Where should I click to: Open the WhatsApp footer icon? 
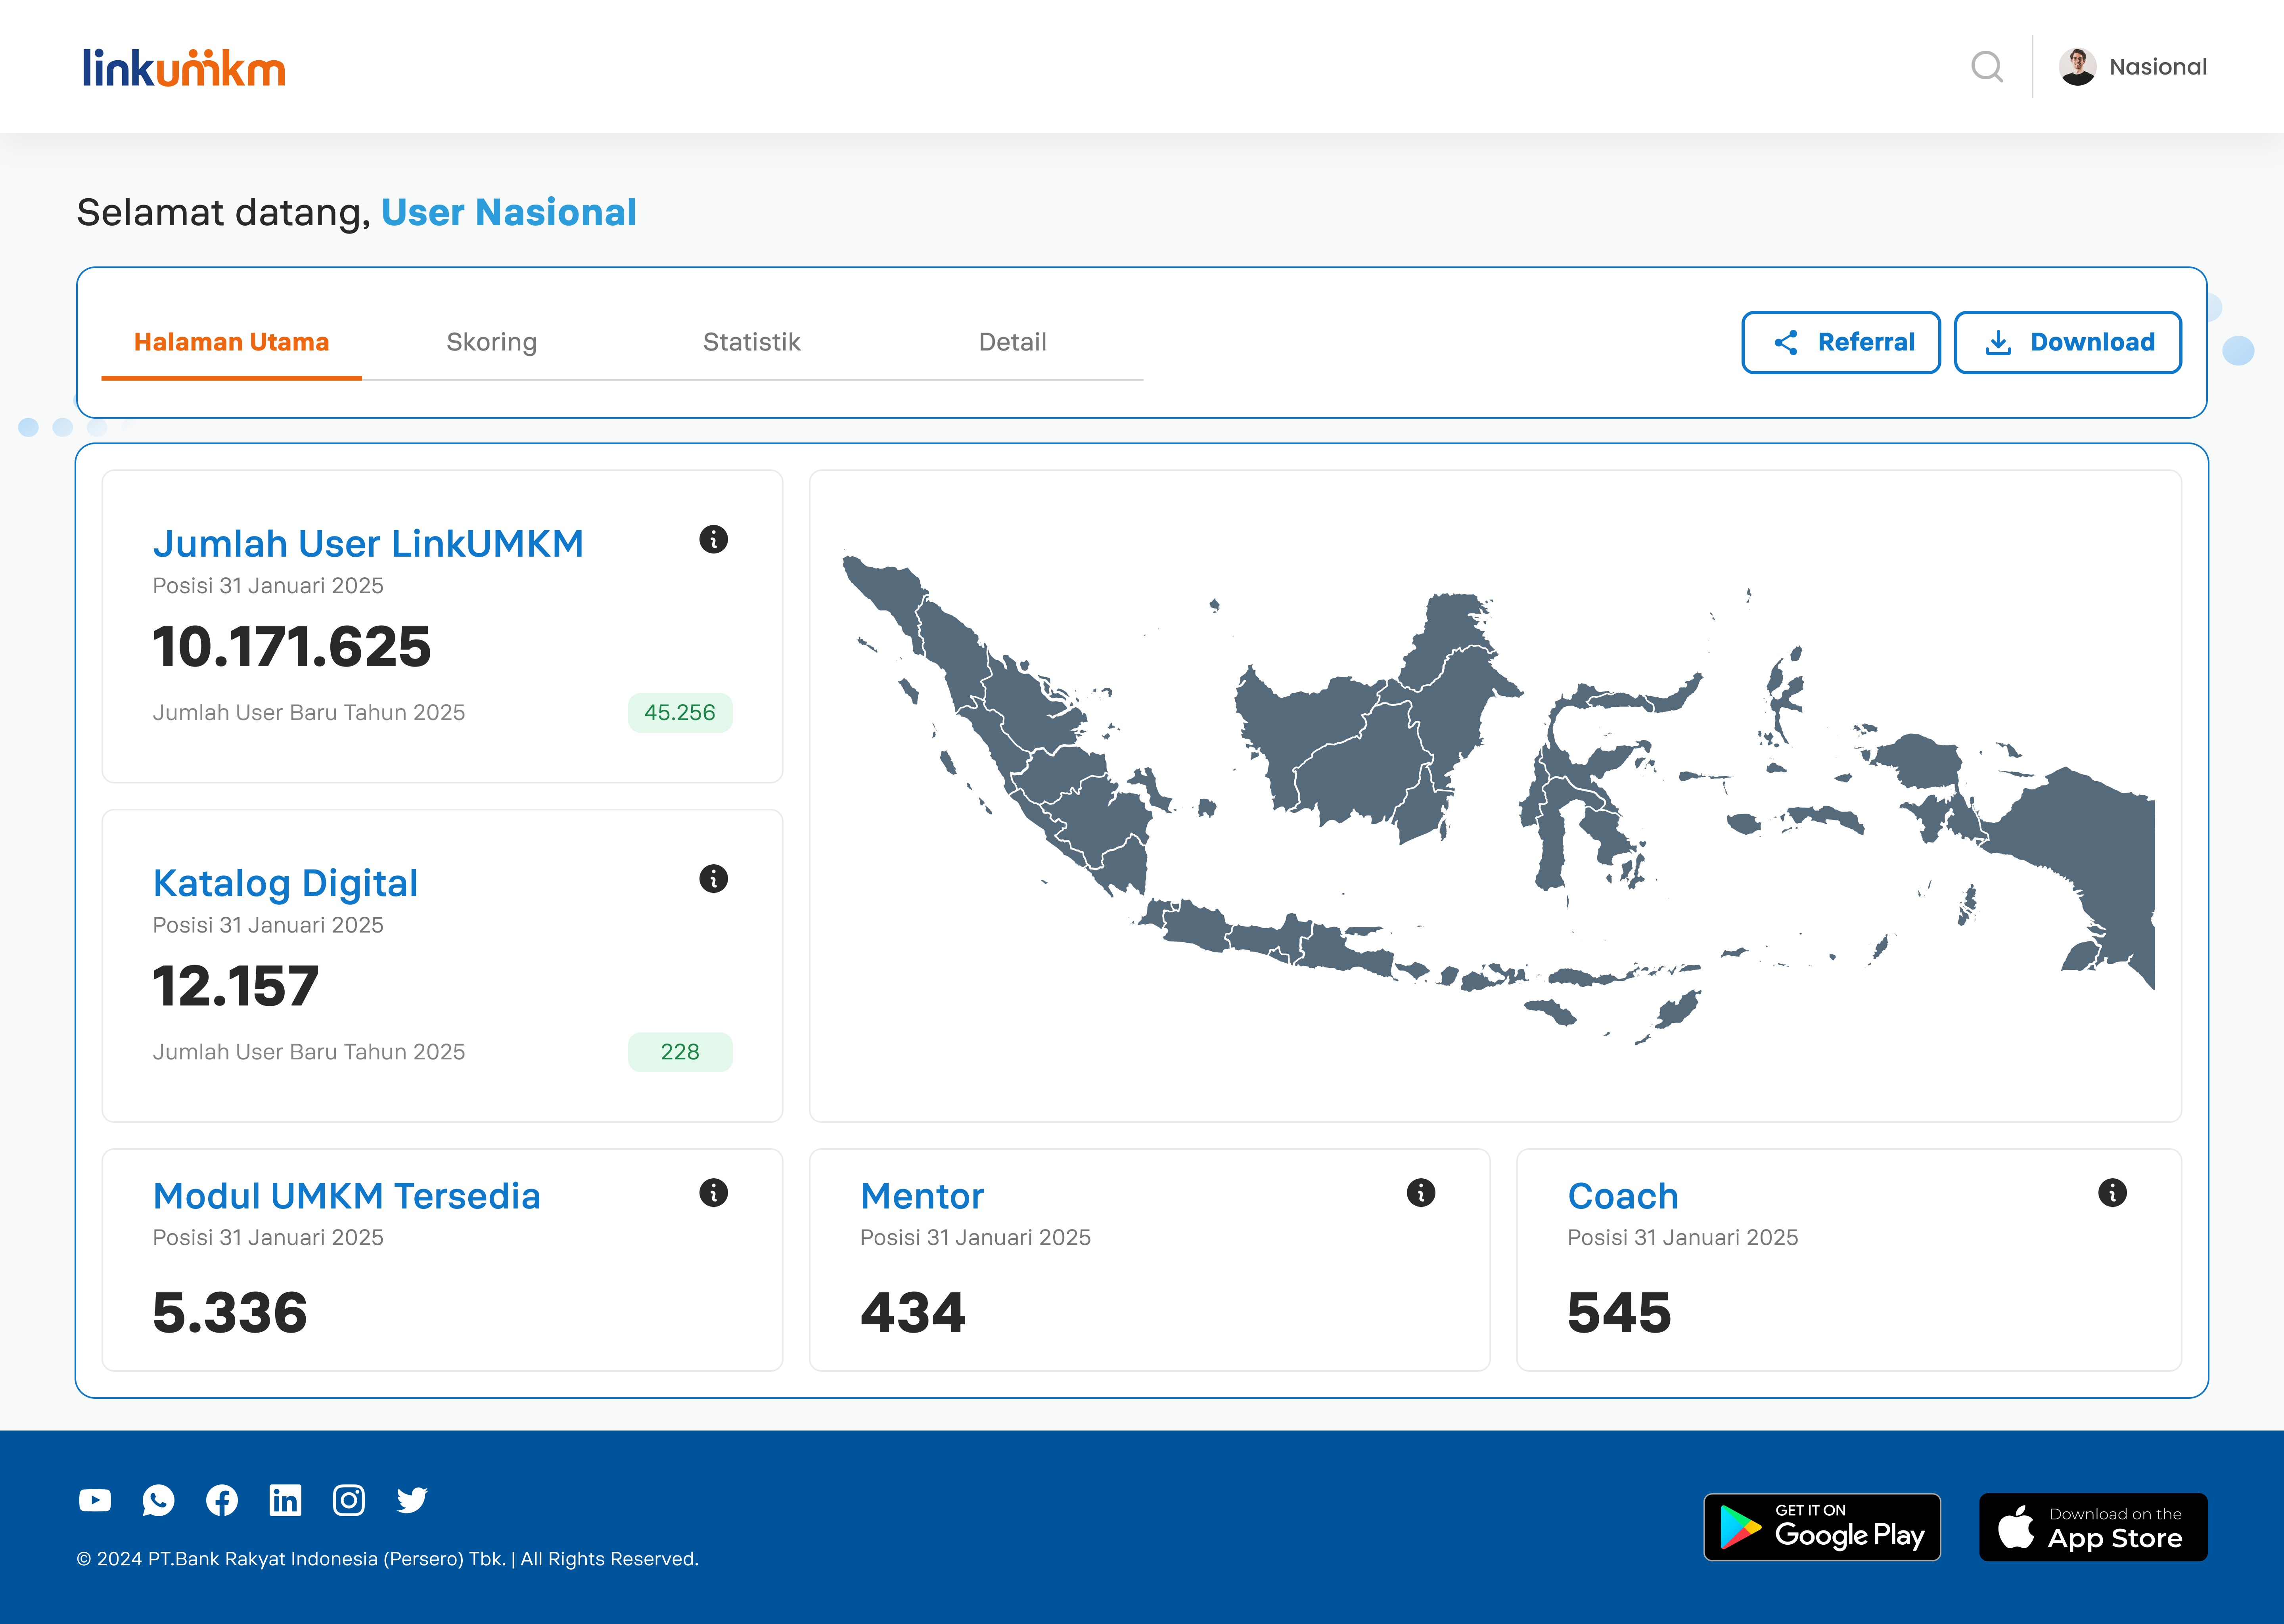158,1500
